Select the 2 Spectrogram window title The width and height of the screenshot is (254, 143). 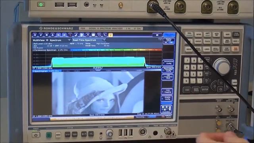[x=40, y=71]
